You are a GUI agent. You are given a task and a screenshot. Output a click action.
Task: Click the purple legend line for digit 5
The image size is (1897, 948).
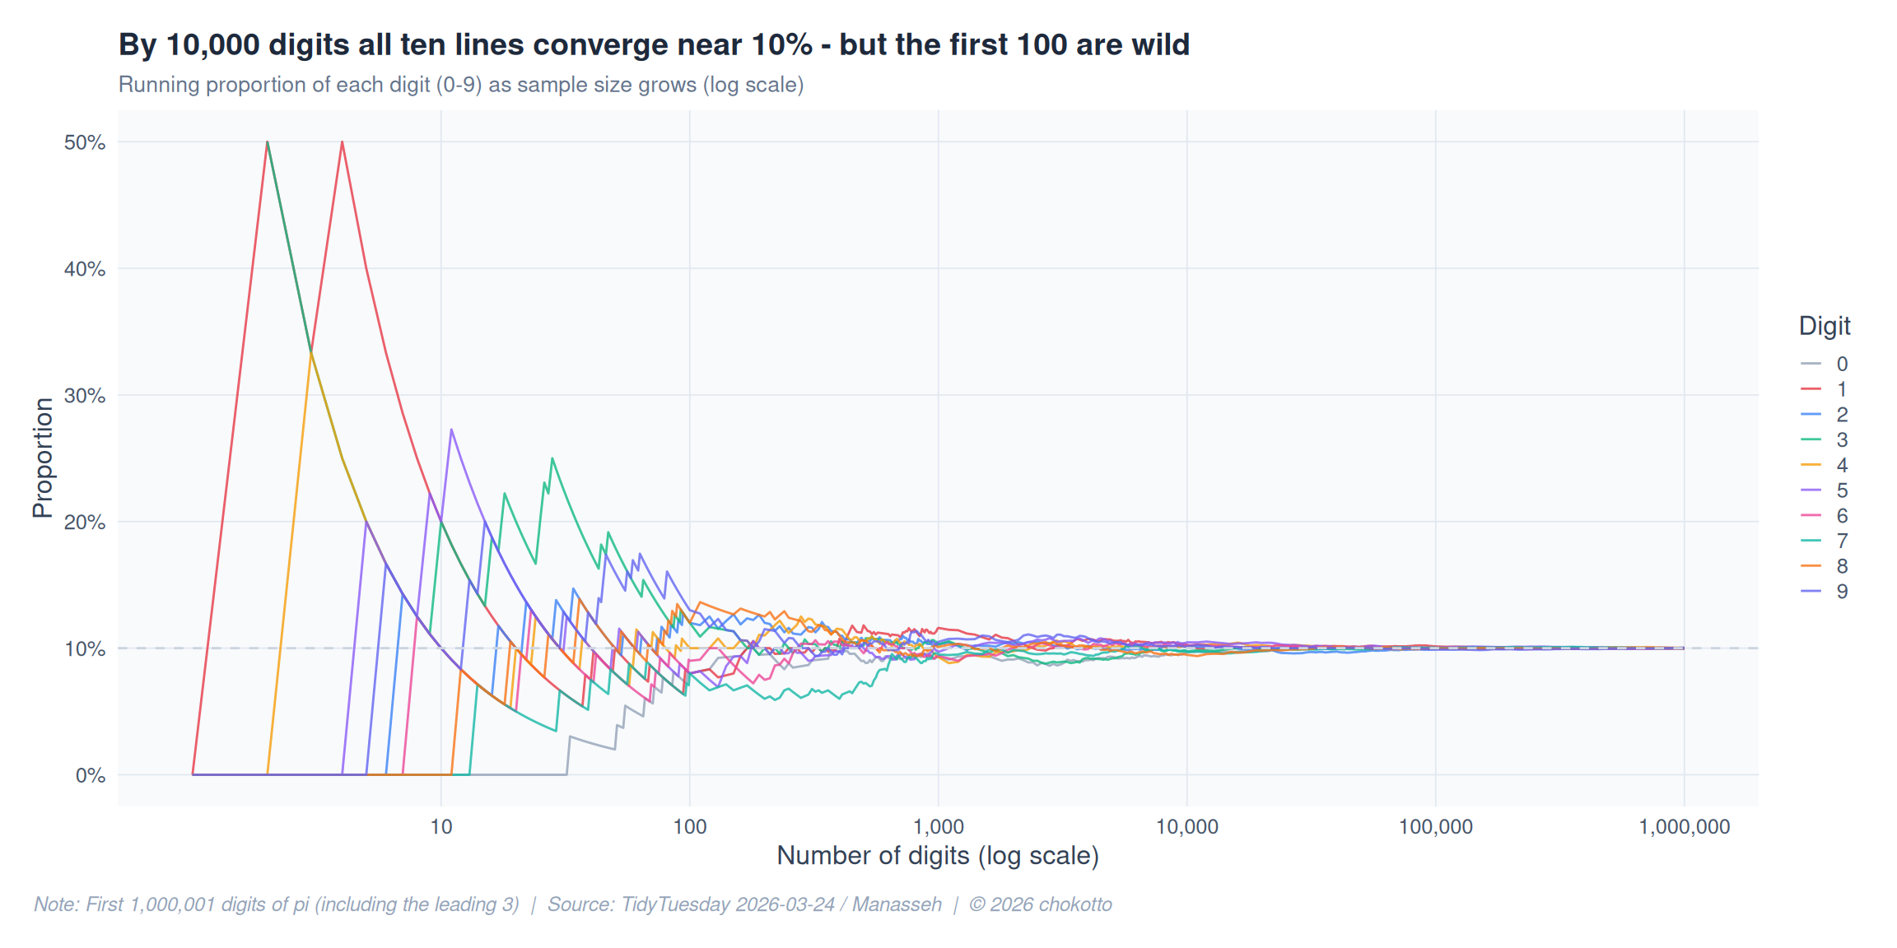[1811, 490]
